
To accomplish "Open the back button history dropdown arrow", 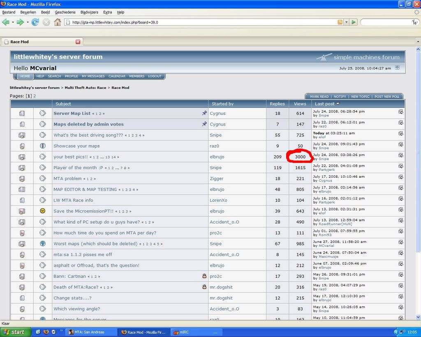I will click(13, 22).
